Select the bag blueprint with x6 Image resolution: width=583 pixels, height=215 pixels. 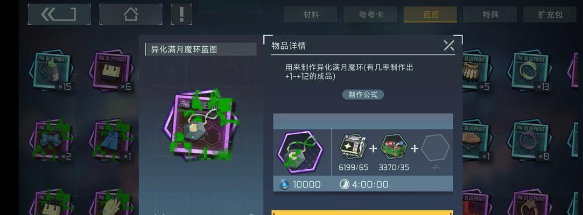[x=111, y=71]
